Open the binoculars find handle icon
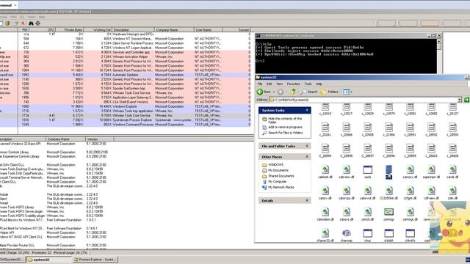The width and height of the screenshot is (470, 264). click(x=31, y=23)
